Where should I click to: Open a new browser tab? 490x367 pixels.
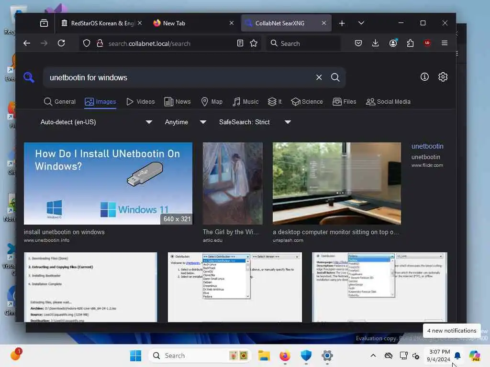[x=342, y=23]
